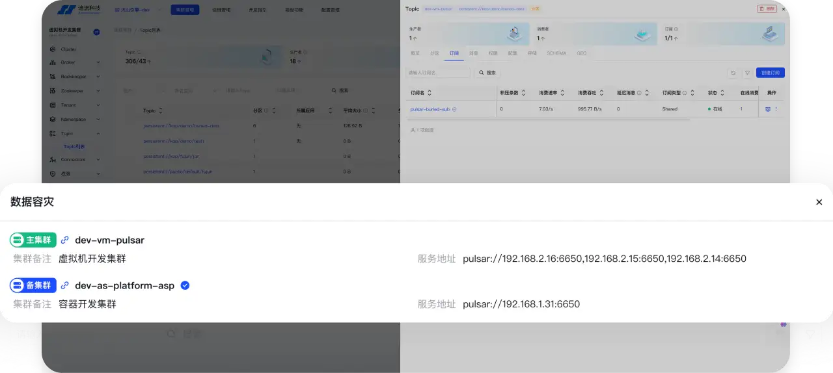Viewport: 833px width, 373px height.
Task: Click the red delete button in Topic header
Action: (767, 9)
